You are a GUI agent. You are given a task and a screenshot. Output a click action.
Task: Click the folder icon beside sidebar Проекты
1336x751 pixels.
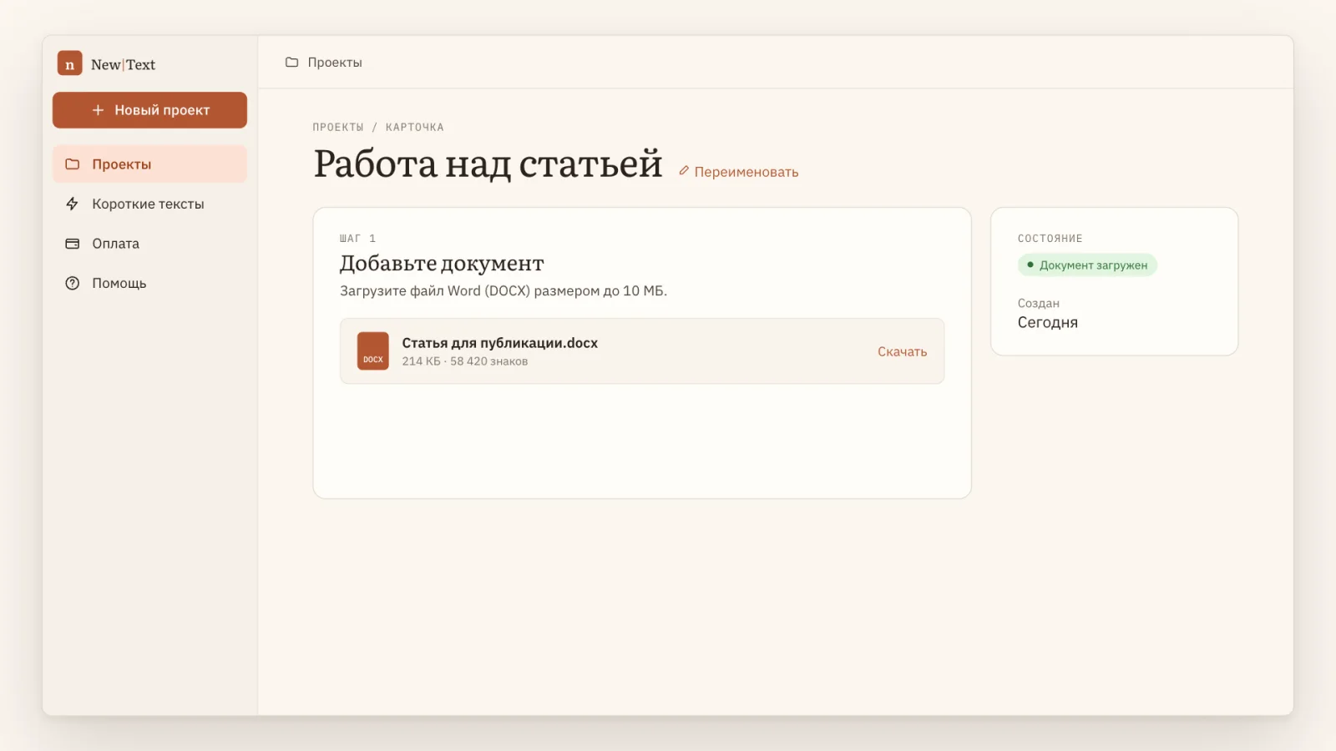point(73,164)
